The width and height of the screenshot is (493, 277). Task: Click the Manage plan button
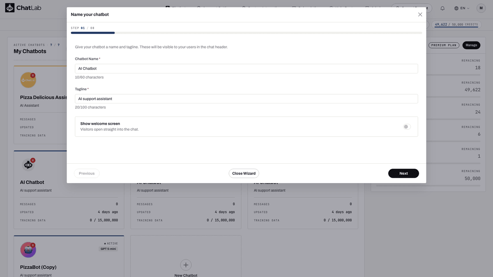(x=471, y=45)
